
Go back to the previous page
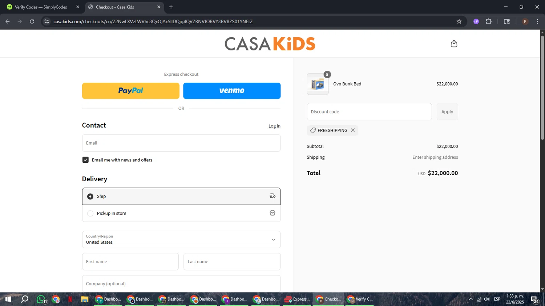[8, 21]
